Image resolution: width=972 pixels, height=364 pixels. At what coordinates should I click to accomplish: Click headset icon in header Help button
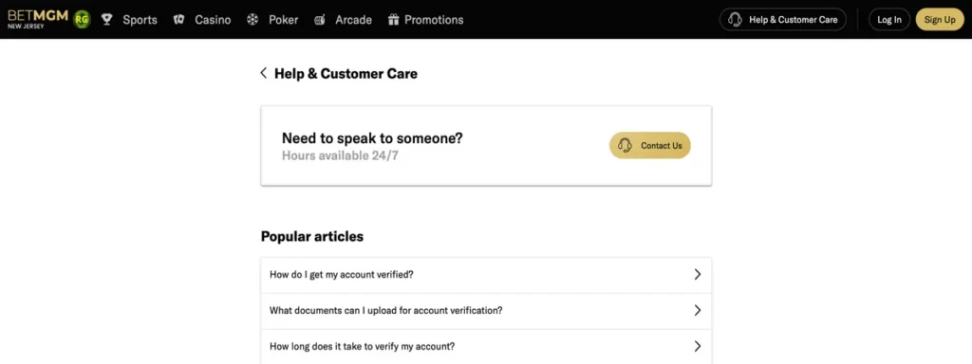[736, 19]
